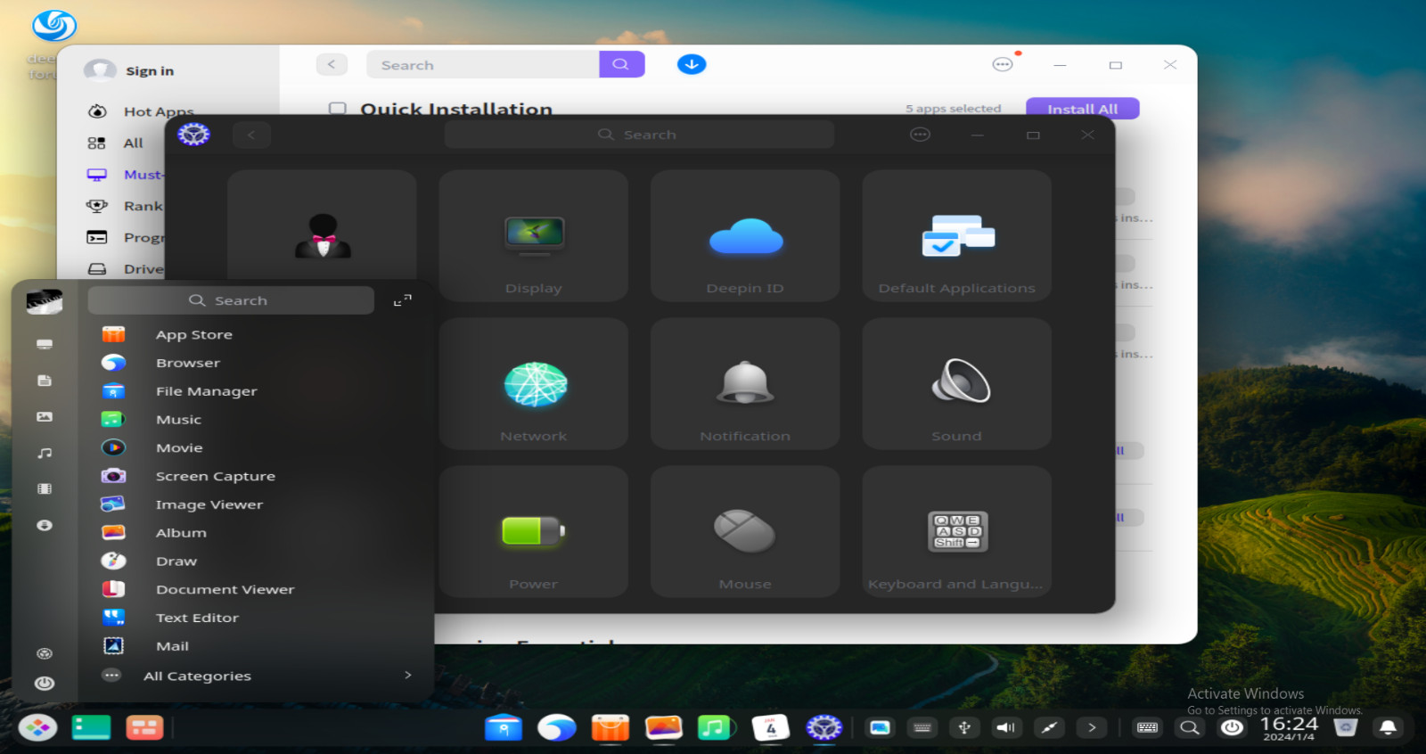Image resolution: width=1426 pixels, height=754 pixels.
Task: Open the App Store downloads manager icon
Action: click(692, 64)
